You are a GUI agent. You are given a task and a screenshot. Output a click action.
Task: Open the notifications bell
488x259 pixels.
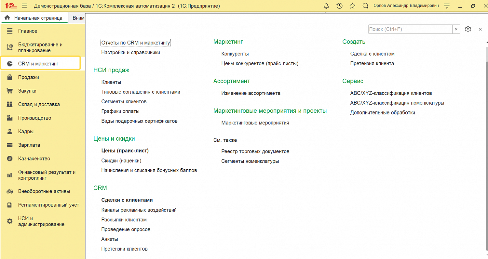tap(326, 6)
